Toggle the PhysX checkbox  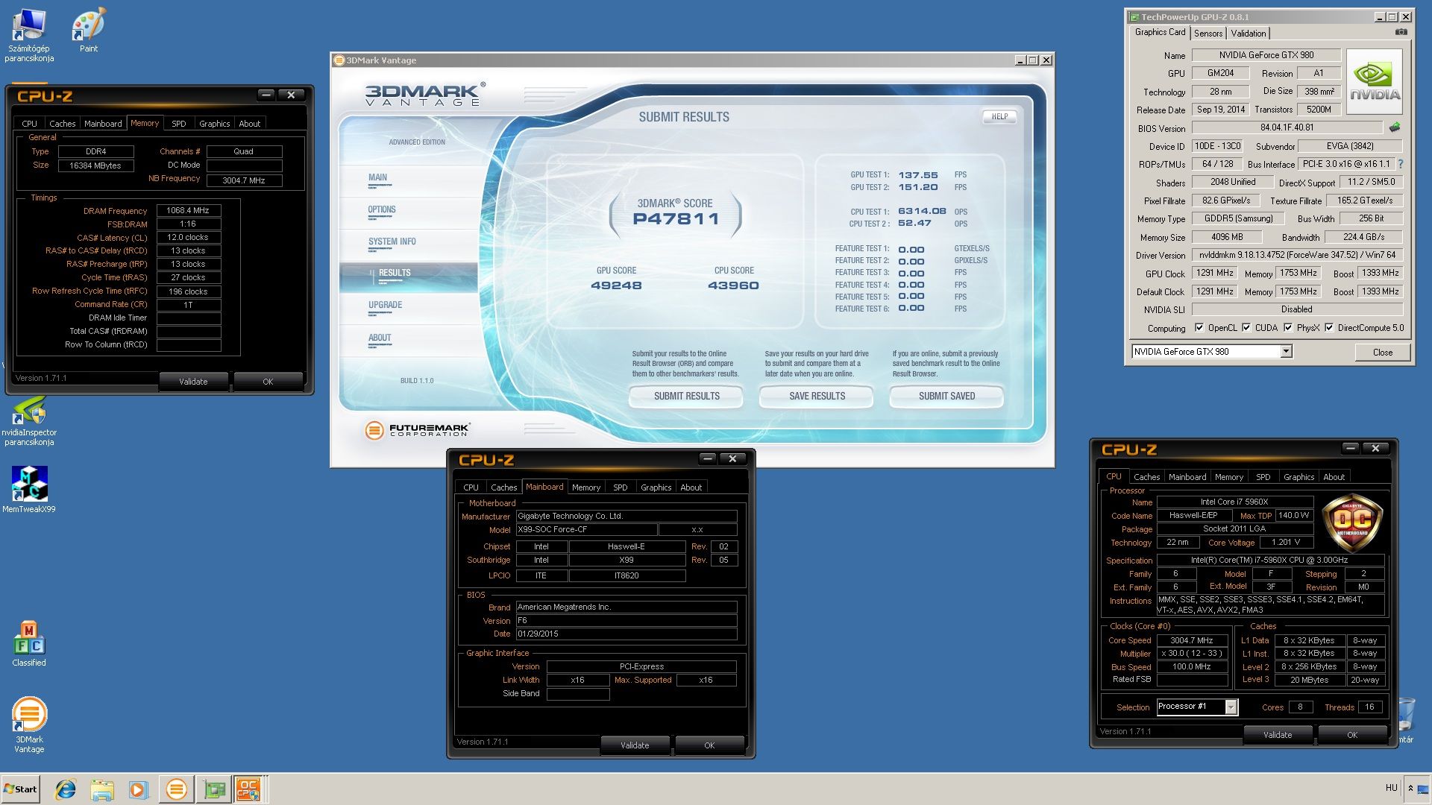tap(1288, 327)
